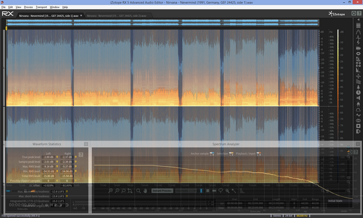Open the EQ curve module icon
This screenshot has height=218, width=363.
click(x=358, y=110)
